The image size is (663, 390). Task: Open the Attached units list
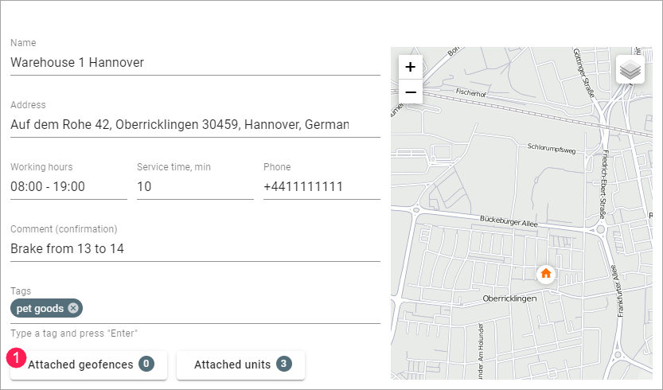coord(240,365)
